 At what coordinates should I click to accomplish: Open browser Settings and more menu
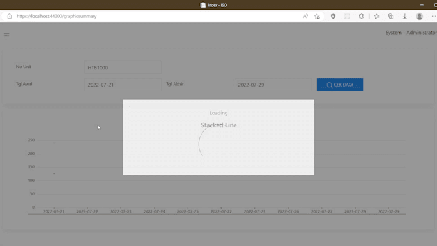[434, 16]
